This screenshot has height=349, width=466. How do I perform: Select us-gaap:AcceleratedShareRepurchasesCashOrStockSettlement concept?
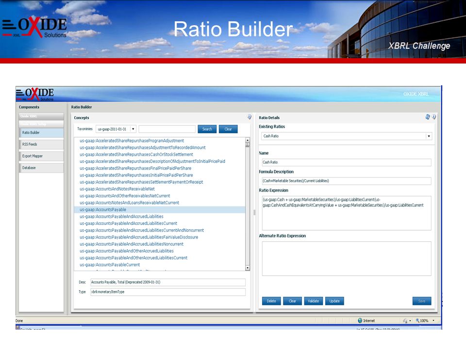(x=136, y=155)
